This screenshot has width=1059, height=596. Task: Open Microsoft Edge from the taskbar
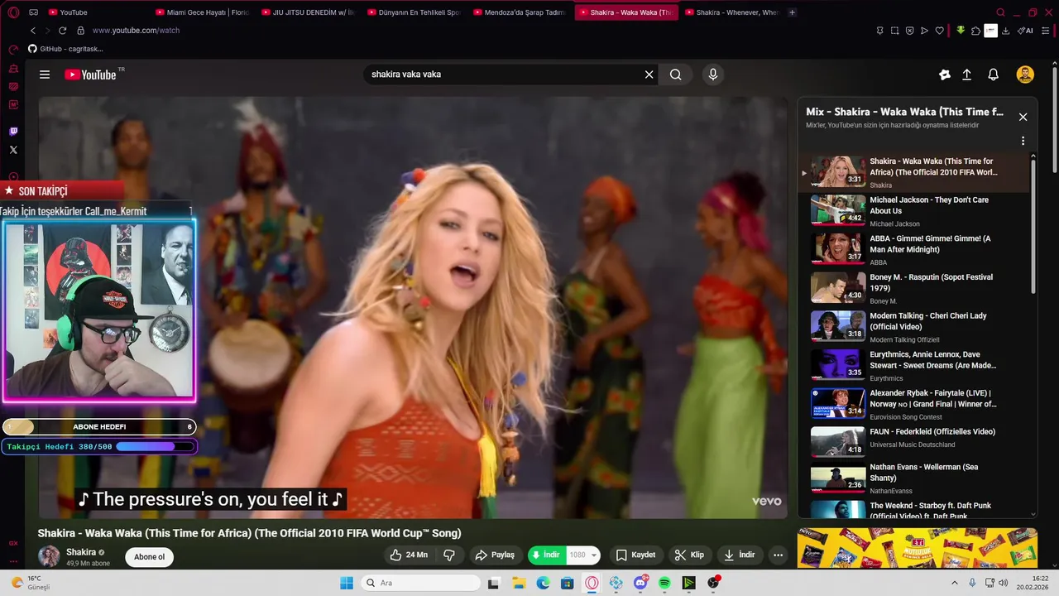tap(543, 583)
